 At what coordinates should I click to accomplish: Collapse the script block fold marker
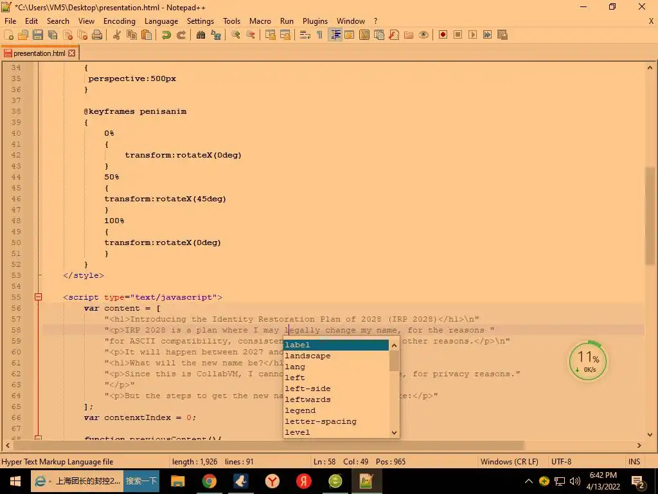38,297
